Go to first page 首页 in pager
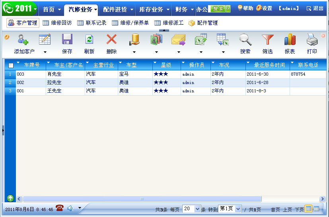The width and height of the screenshot is (329, 217). pos(275,209)
